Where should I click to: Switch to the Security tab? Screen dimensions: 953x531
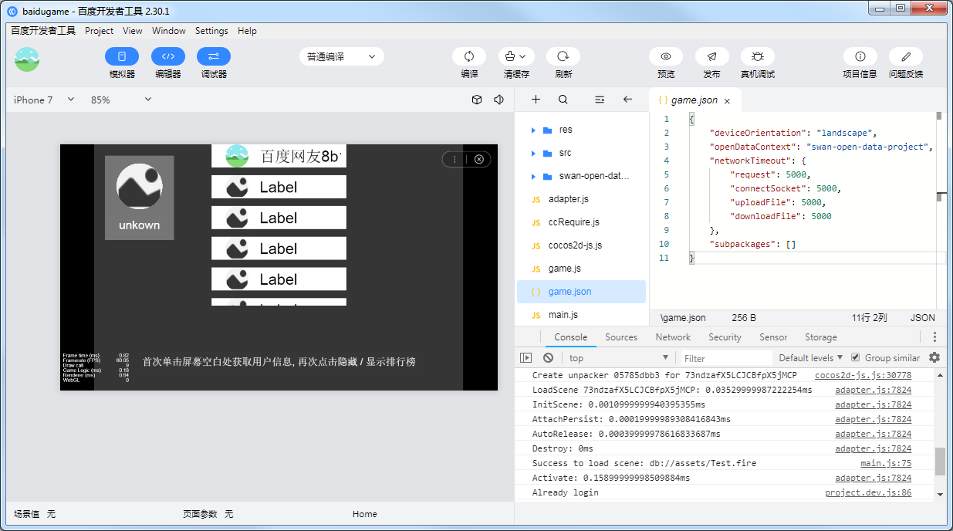[725, 337]
